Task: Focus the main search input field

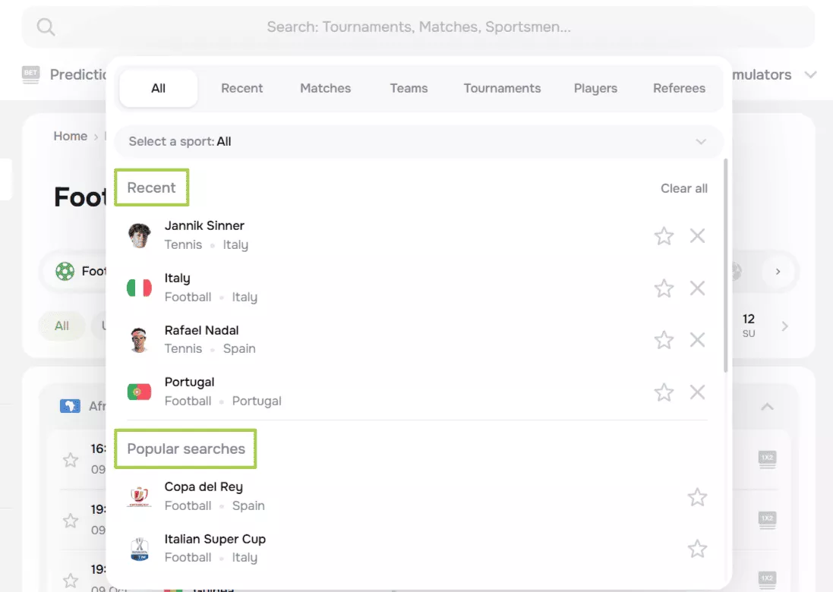Action: click(x=418, y=27)
